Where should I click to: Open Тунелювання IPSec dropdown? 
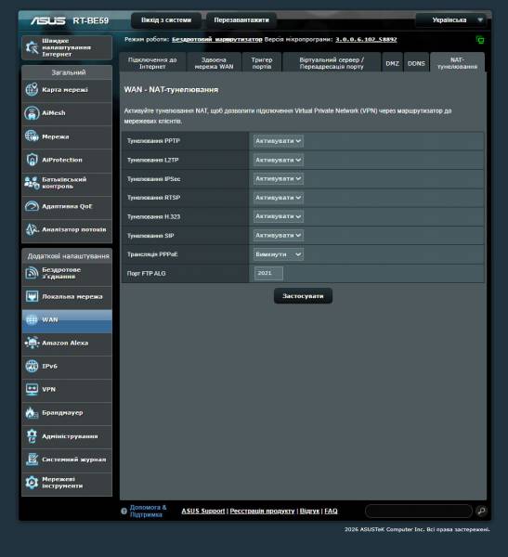tap(279, 178)
